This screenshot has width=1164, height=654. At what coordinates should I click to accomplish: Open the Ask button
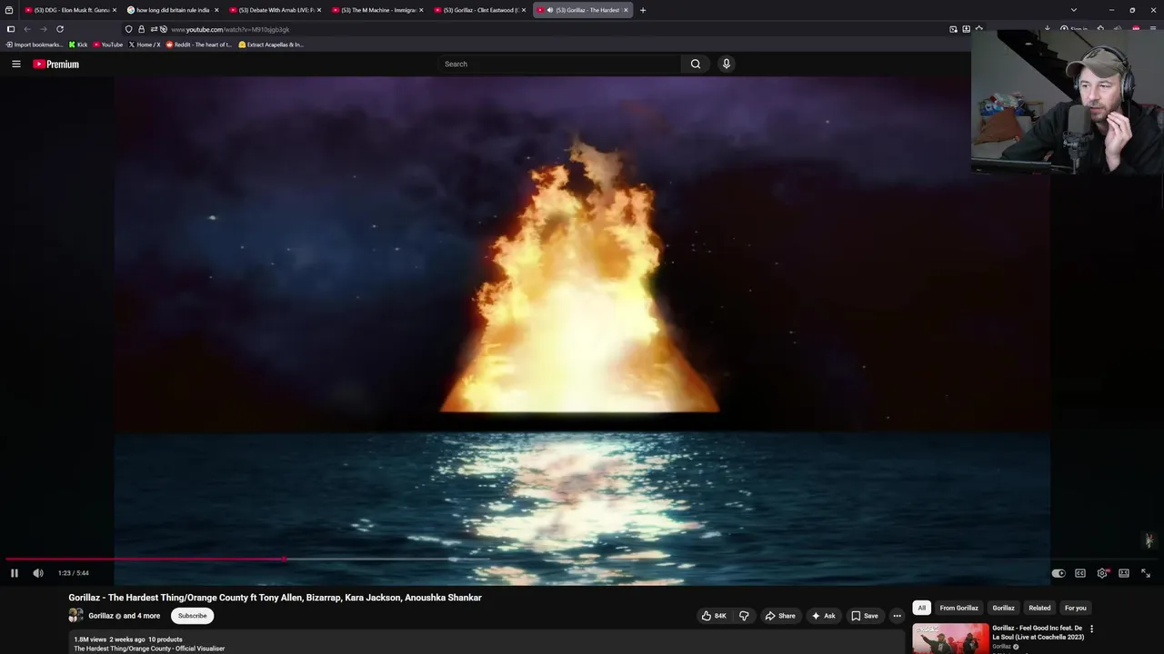(x=824, y=616)
